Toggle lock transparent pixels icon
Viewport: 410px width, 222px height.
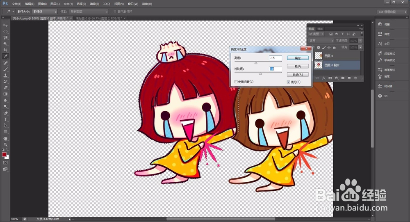coord(318,47)
